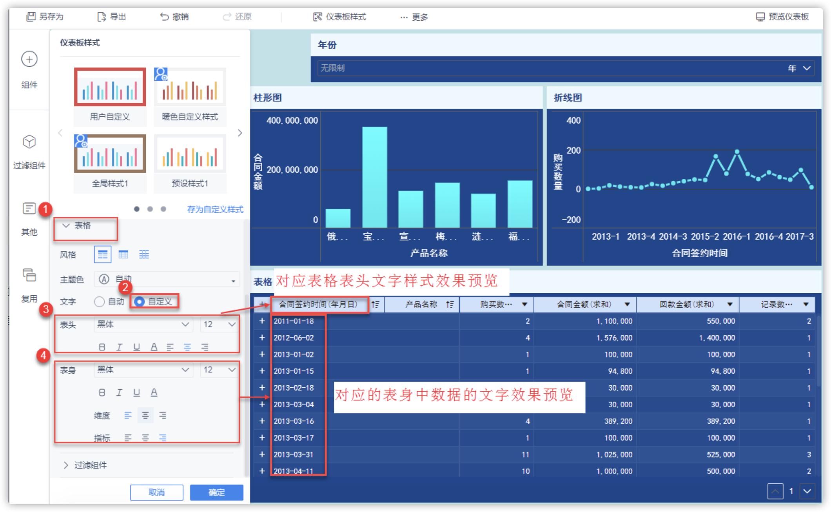This screenshot has height=512, width=831.
Task: Align table header text center
Action: tap(187, 347)
